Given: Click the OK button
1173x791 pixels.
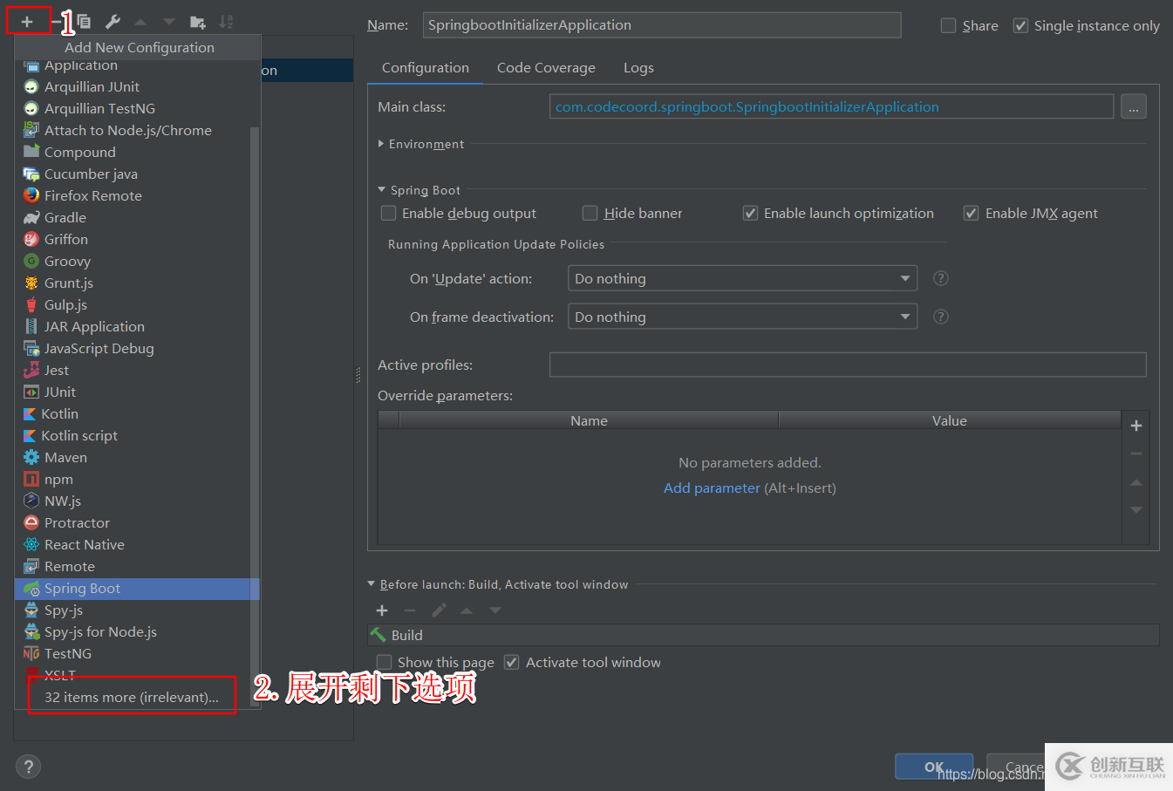Looking at the screenshot, I should click(934, 767).
